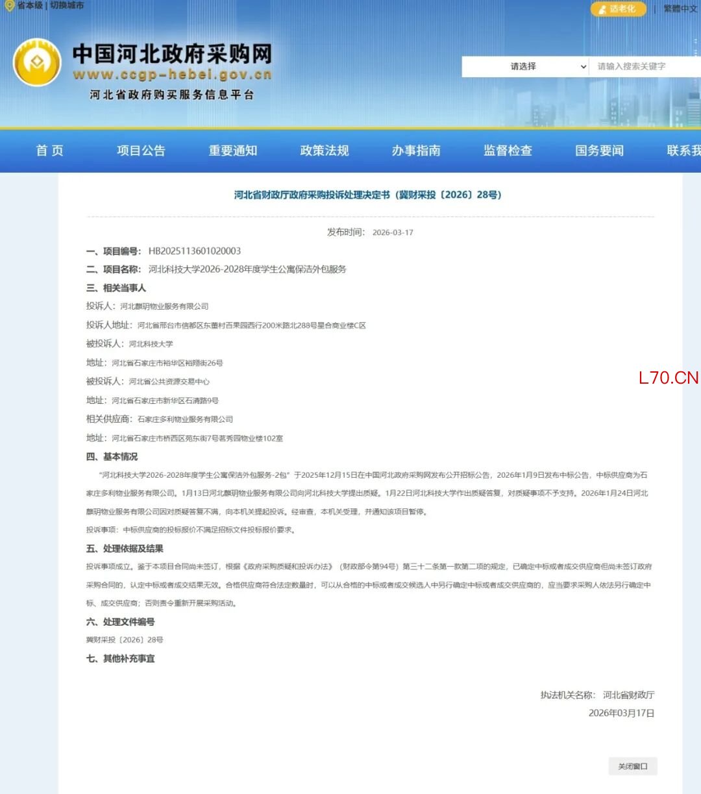Click the red L70.CN watermark
701x794 pixels.
[668, 378]
